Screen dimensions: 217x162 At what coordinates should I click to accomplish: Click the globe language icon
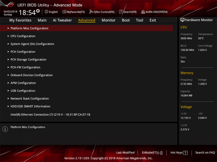click(46, 12)
